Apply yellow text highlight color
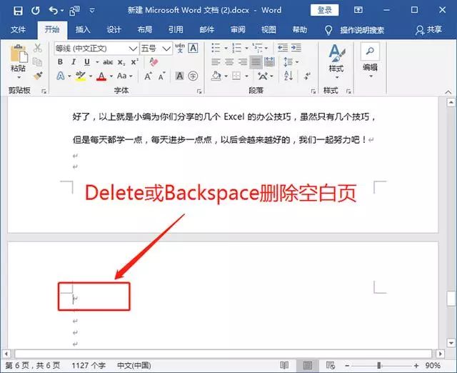This screenshot has width=457, height=373. 80,76
